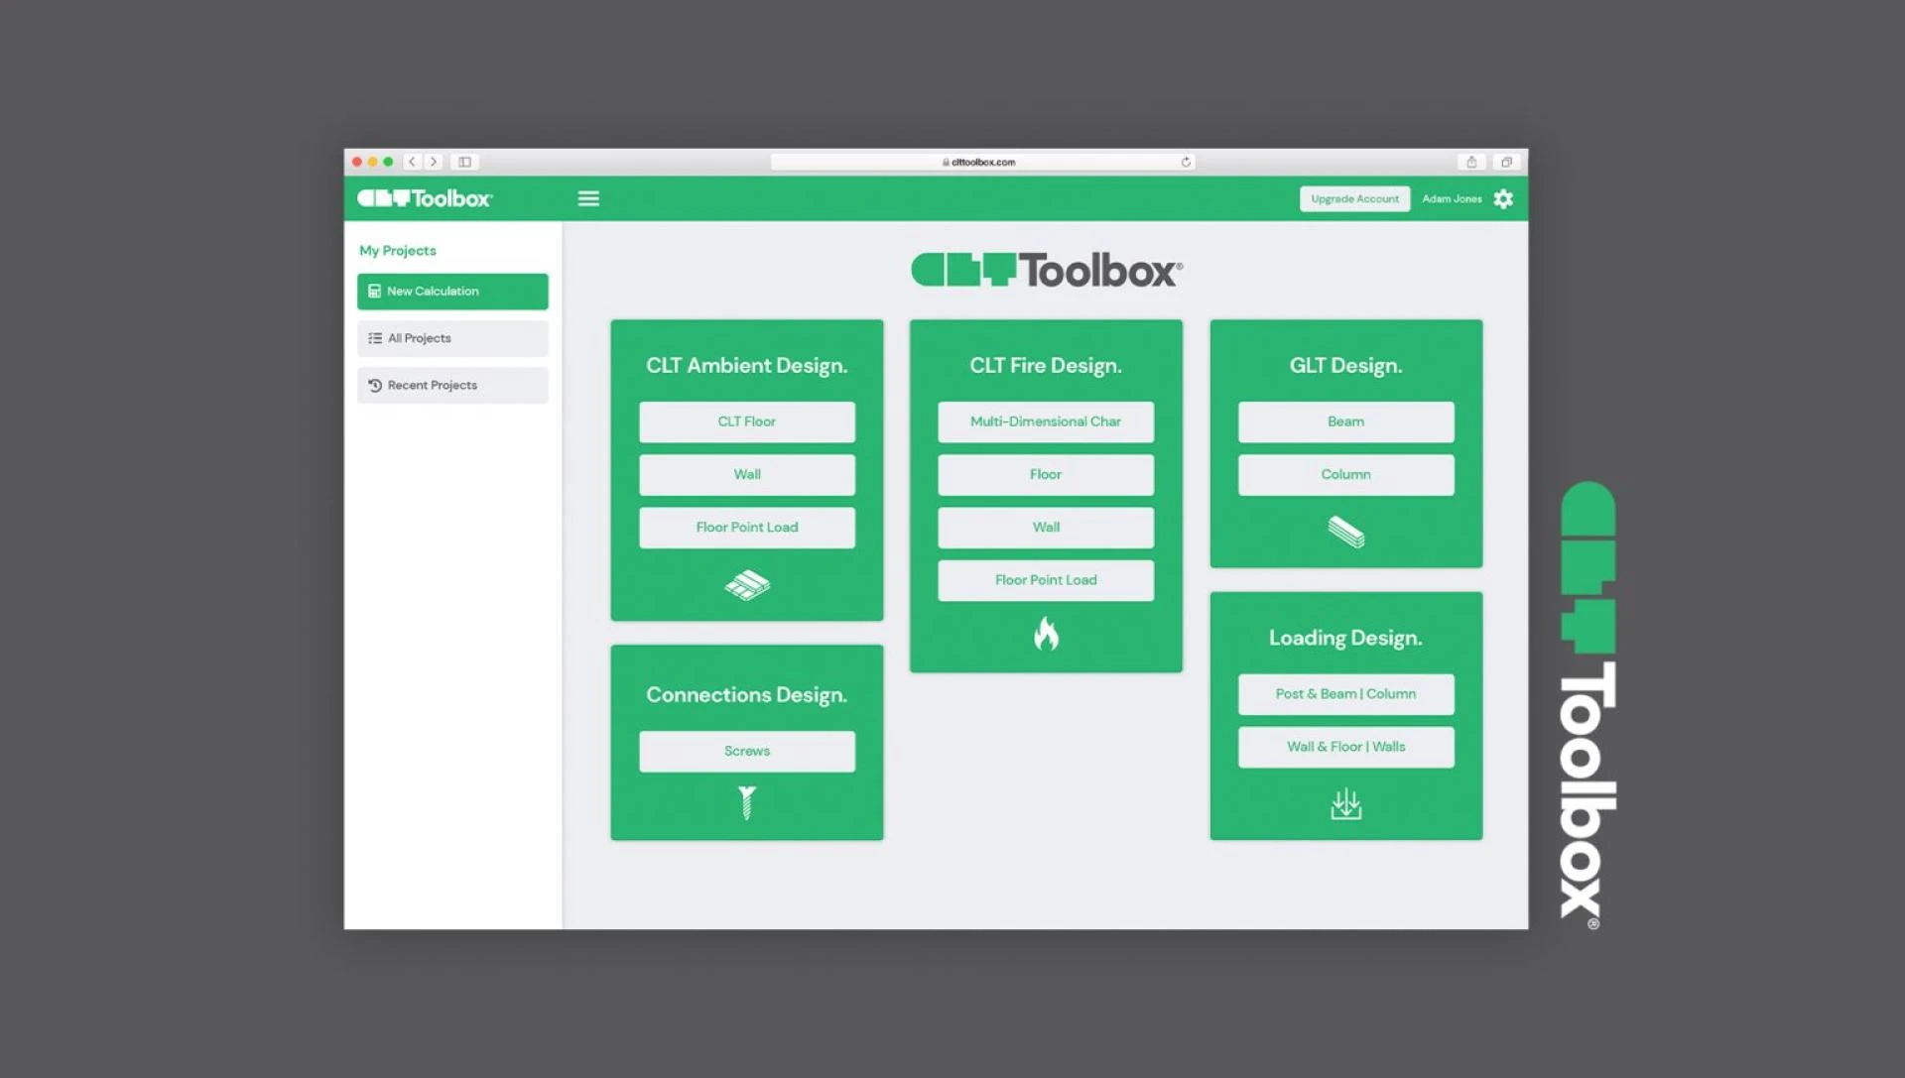This screenshot has width=1905, height=1078.
Task: Toggle the hamburger menu icon
Action: pyautogui.click(x=588, y=198)
